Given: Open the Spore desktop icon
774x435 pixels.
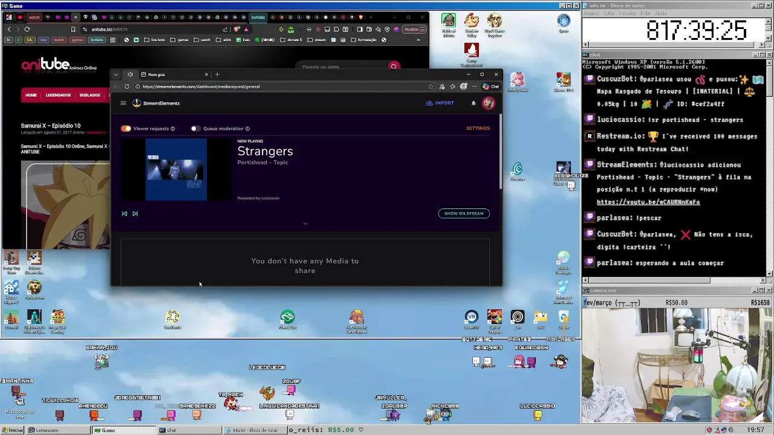Looking at the screenshot, I should (564, 24).
